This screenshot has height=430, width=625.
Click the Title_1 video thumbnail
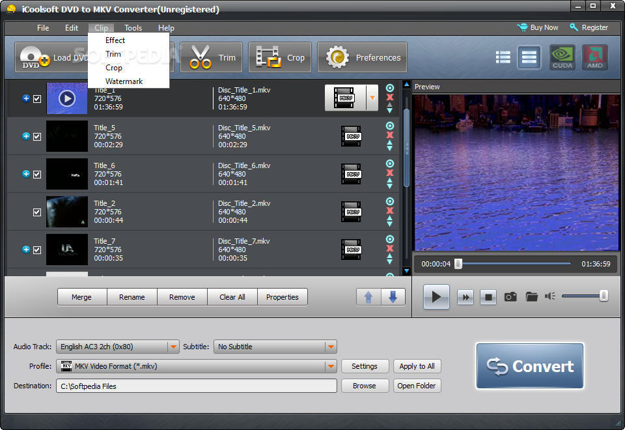coord(67,98)
